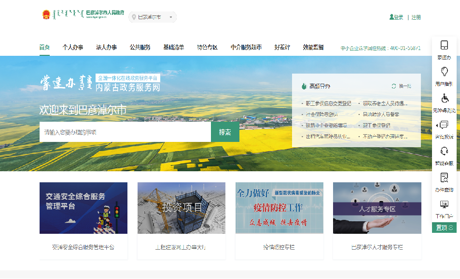Open the 特色专区 menu item
Viewport: 460px width, 279px height.
pos(207,47)
